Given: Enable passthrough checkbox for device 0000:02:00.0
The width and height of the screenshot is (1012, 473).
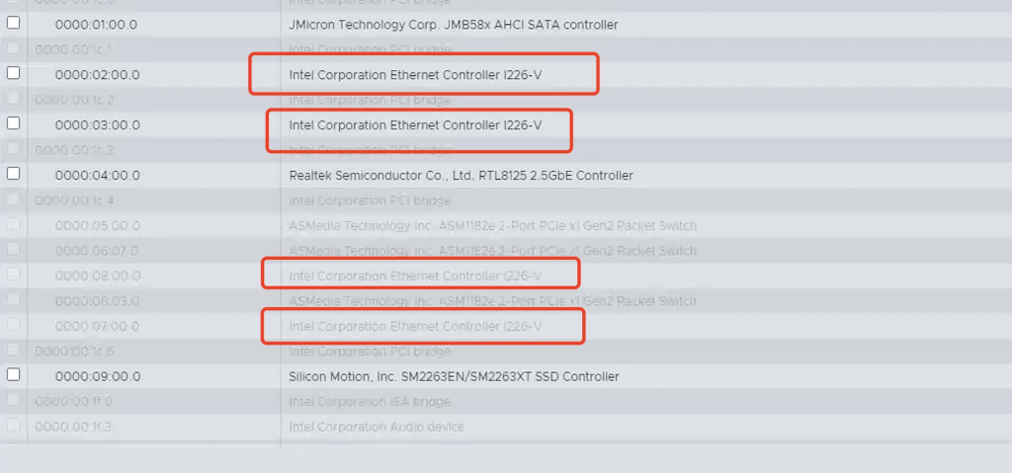Looking at the screenshot, I should (14, 73).
